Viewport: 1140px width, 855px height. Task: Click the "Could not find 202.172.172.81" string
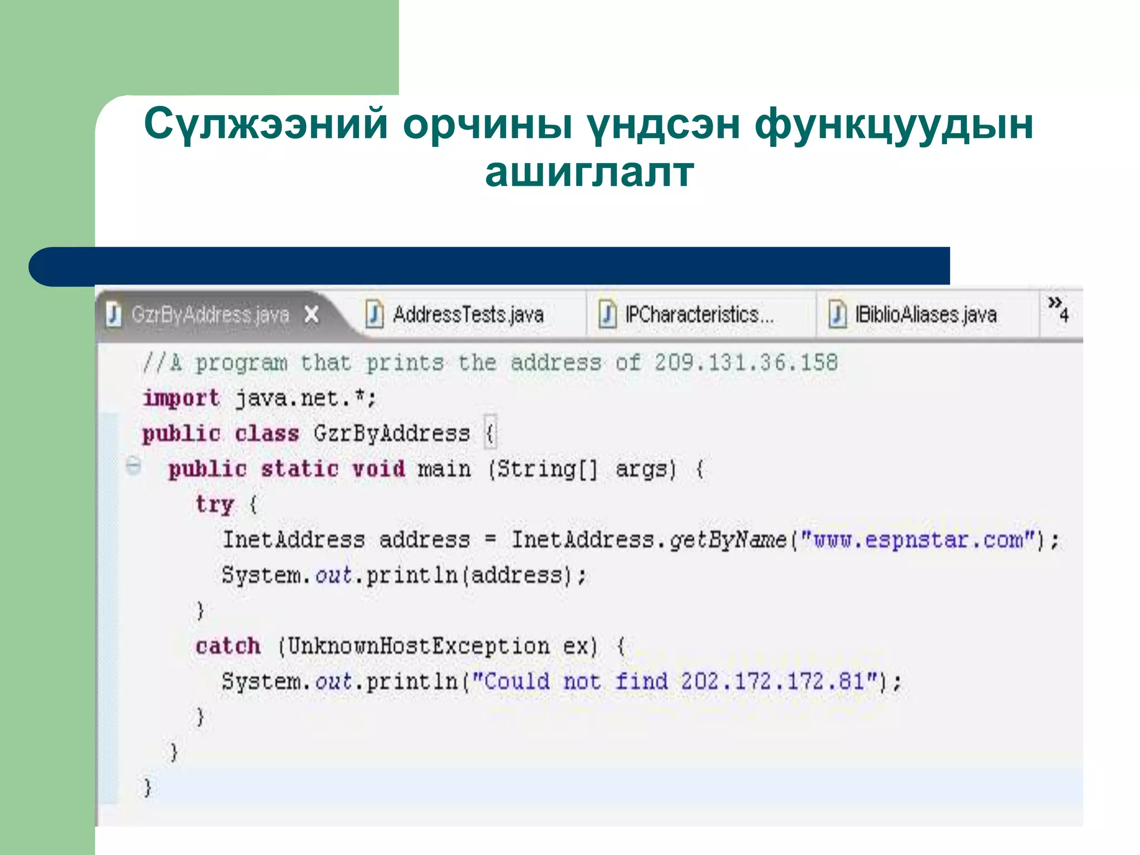pyautogui.click(x=675, y=681)
